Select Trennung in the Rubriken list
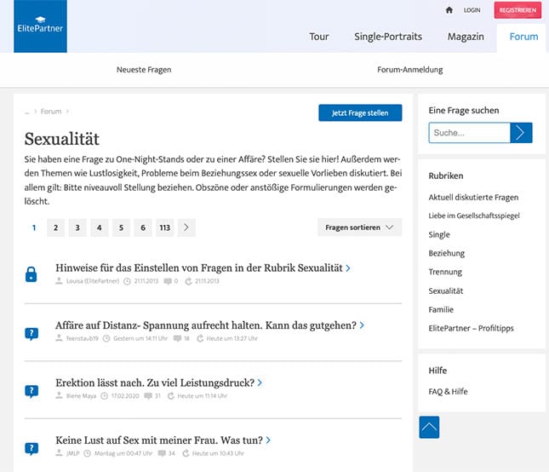This screenshot has height=472, width=549. pyautogui.click(x=445, y=272)
